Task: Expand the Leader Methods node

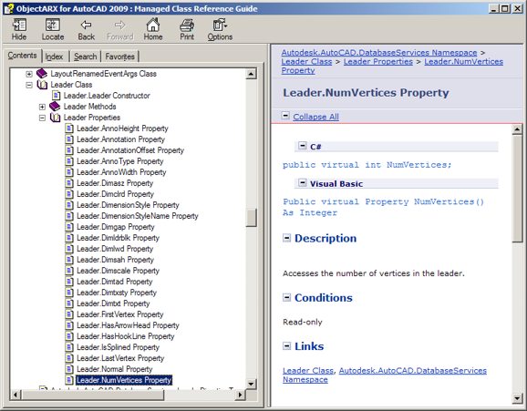Action: click(42, 107)
